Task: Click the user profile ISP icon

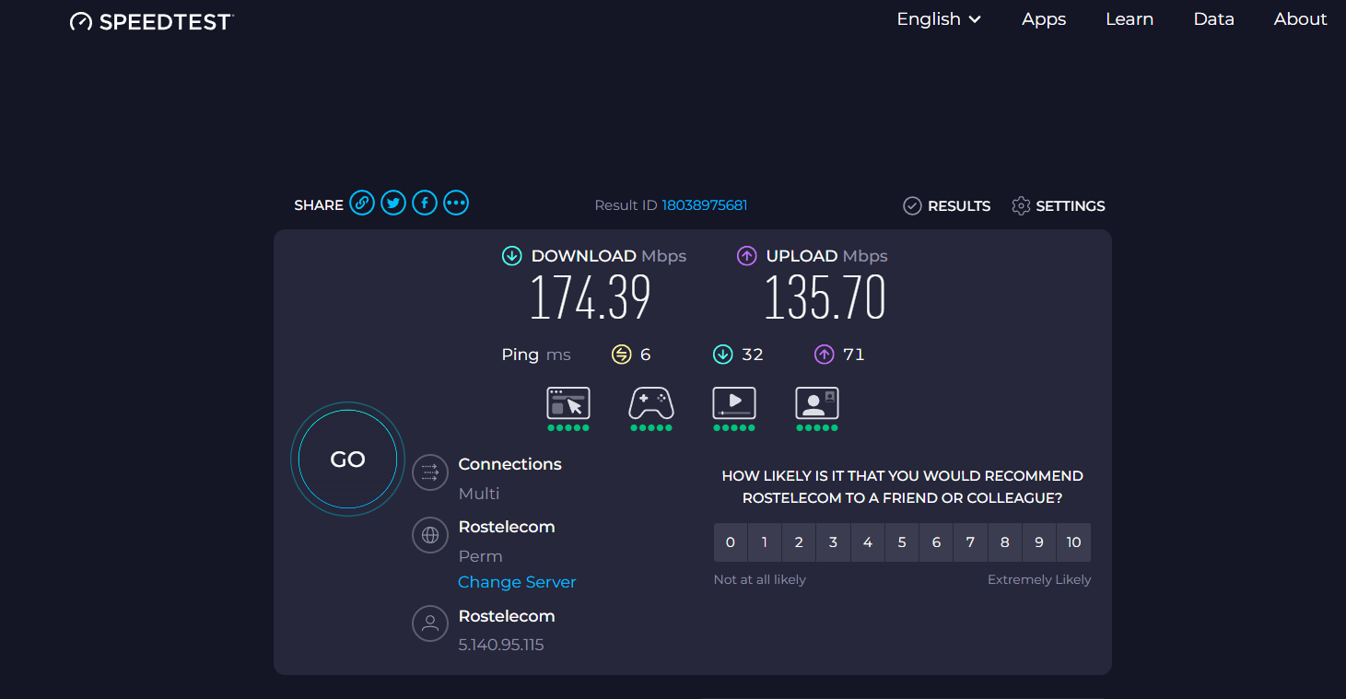Action: (x=430, y=623)
